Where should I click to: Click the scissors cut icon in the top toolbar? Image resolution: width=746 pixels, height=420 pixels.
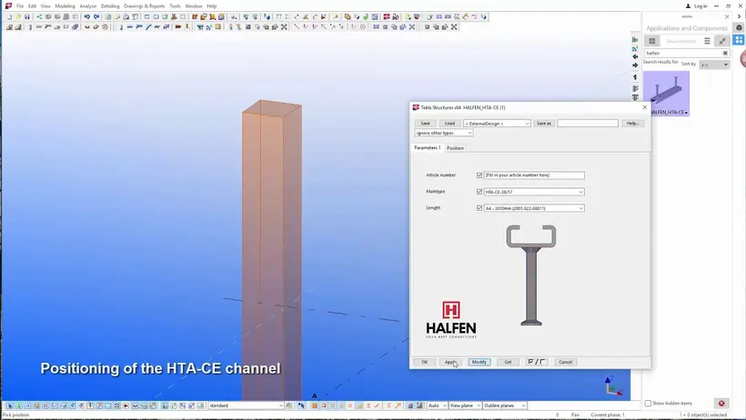point(174,16)
